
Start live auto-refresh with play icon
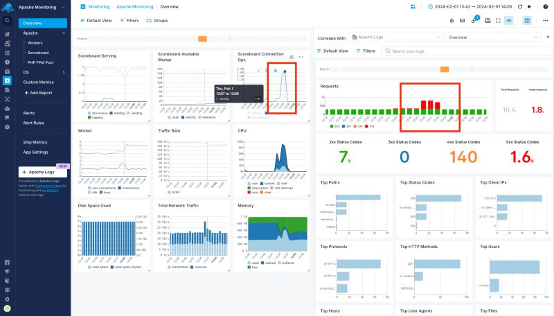point(529,7)
